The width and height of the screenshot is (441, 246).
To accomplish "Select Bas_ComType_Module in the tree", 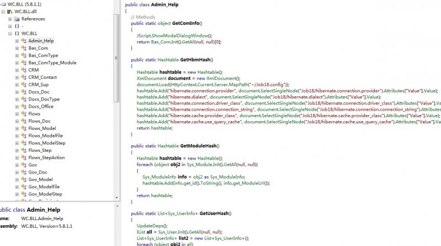I will click(x=52, y=63).
